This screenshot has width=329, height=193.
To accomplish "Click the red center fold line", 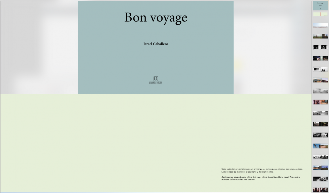I will (x=156, y=143).
